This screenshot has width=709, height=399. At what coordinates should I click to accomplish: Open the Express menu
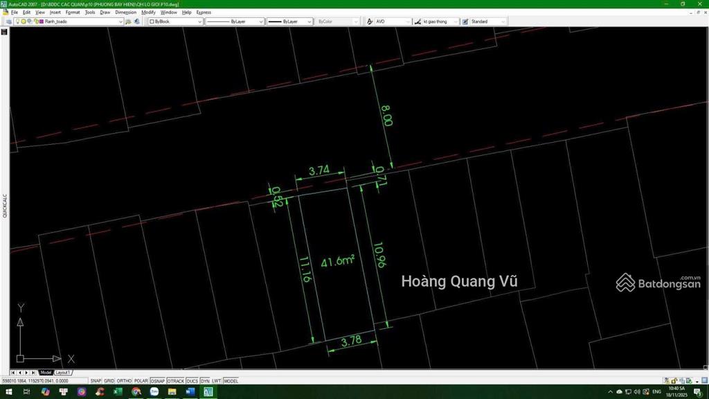pyautogui.click(x=204, y=12)
